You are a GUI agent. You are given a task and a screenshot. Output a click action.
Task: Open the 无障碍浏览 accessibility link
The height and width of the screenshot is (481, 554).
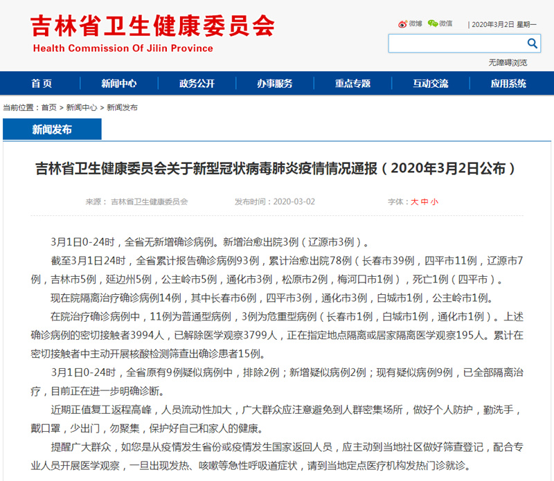point(508,62)
